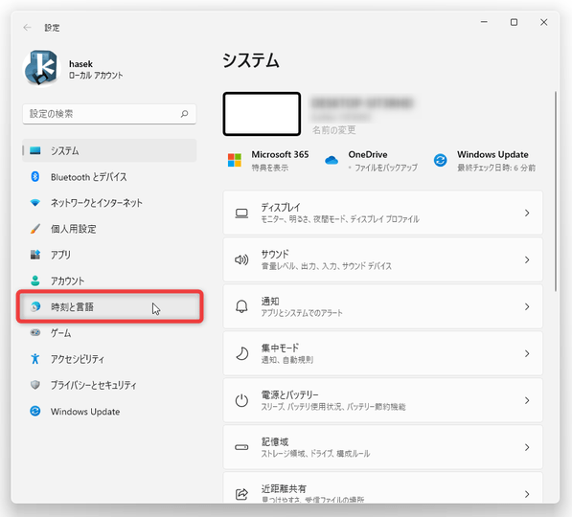Click the Windows Update sync icon at top
This screenshot has width=572, height=517.
pos(441,160)
